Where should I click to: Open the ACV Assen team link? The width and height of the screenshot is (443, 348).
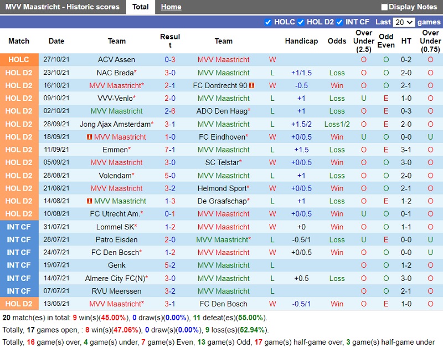(x=116, y=60)
